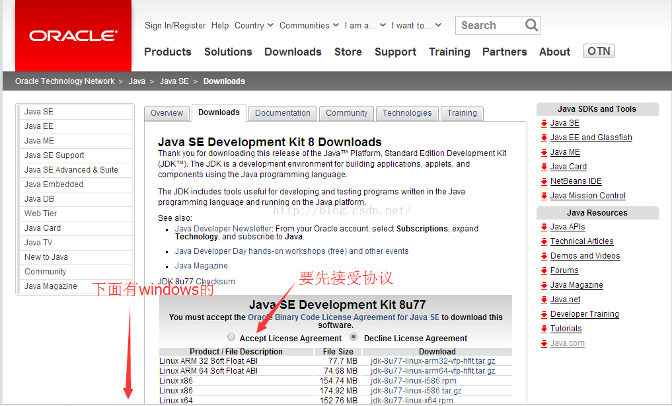Select Web Tier in left sidebar

pos(75,214)
